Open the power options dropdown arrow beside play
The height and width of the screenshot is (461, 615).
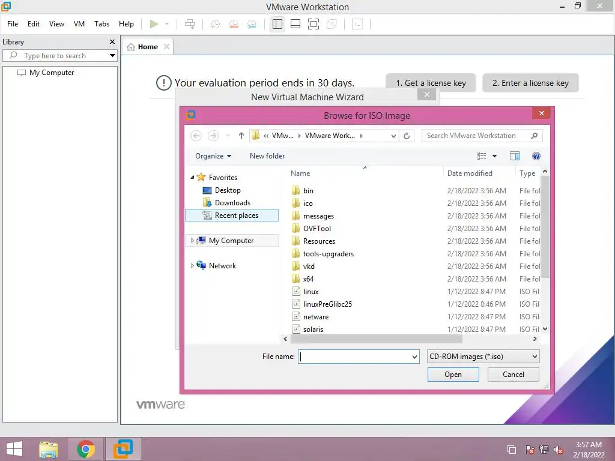[167, 24]
